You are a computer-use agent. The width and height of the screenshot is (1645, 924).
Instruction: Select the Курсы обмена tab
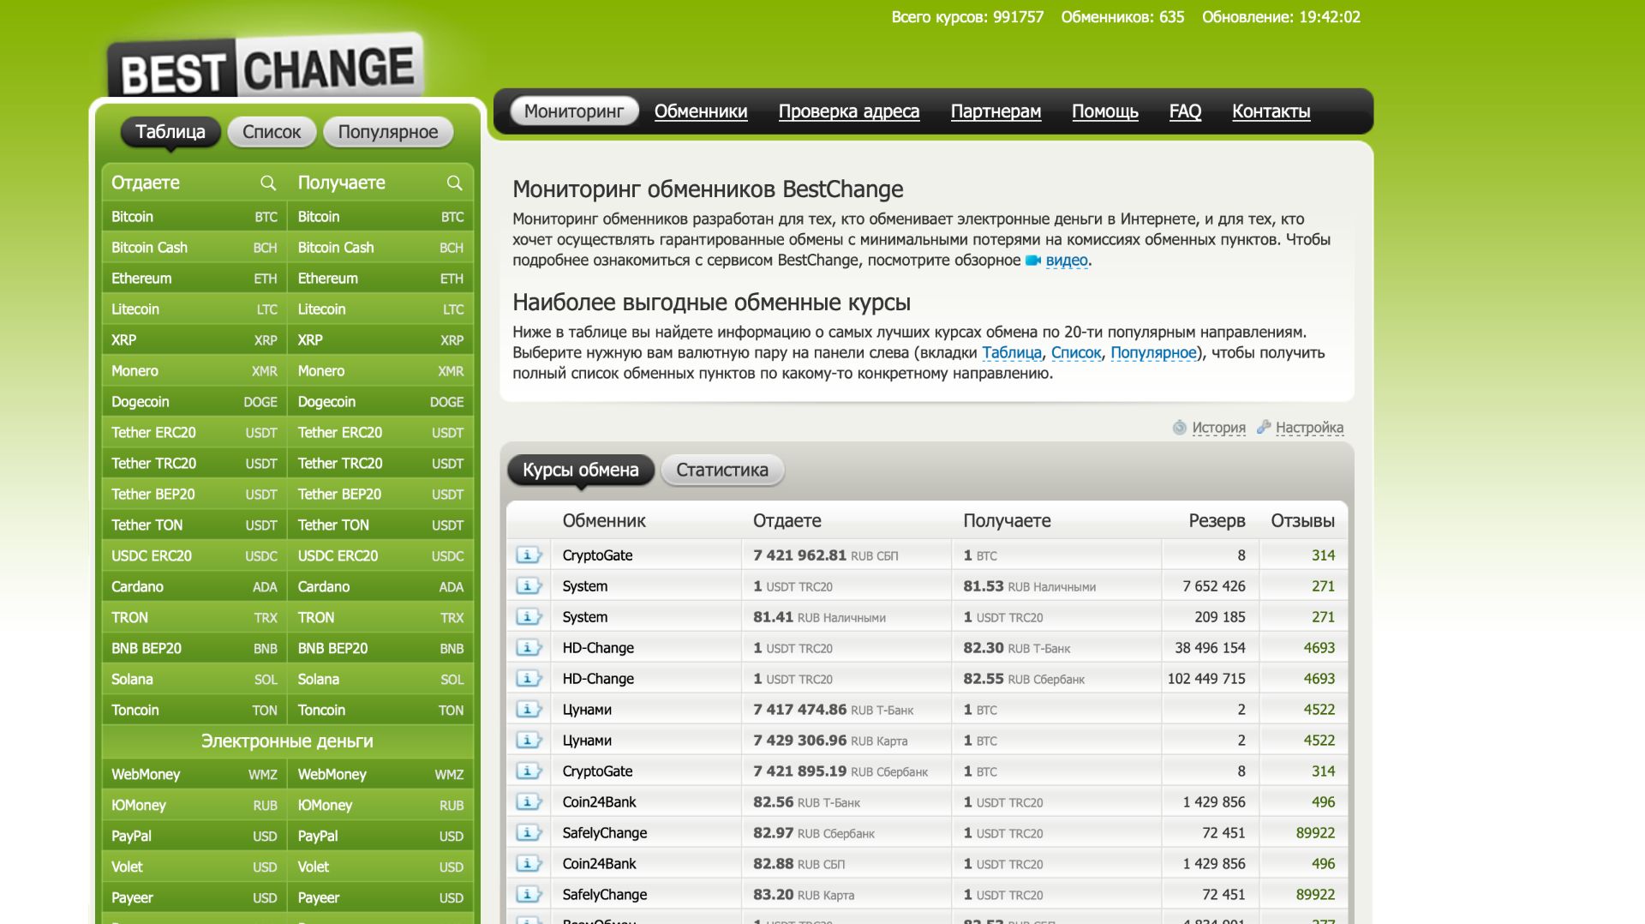(x=581, y=470)
